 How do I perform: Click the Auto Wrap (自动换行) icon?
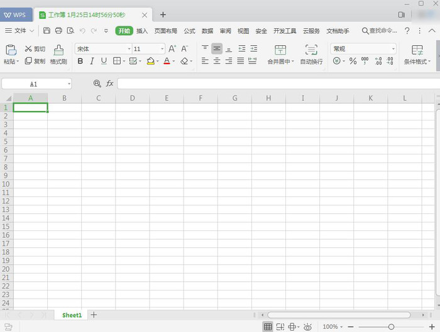311,50
